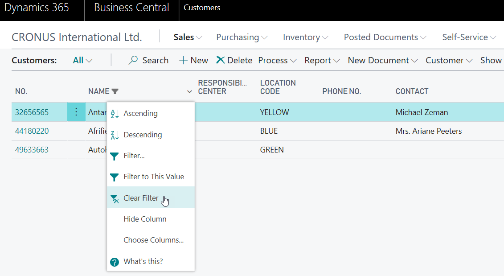Viewport: 504px width, 276px height.
Task: Click the X icon beside Delete
Action: coord(220,60)
